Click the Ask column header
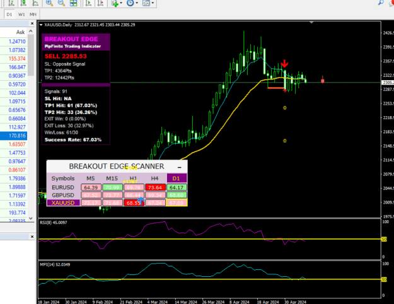This screenshot has height=304, width=394. click(21, 32)
